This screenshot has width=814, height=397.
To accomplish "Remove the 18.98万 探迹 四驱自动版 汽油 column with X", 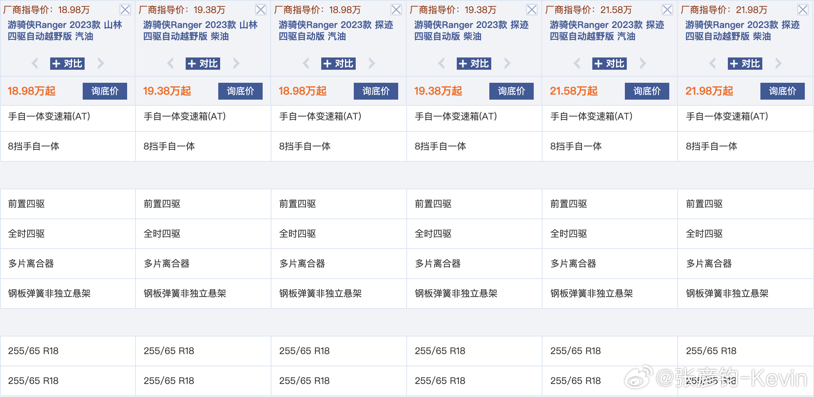I will pyautogui.click(x=396, y=10).
